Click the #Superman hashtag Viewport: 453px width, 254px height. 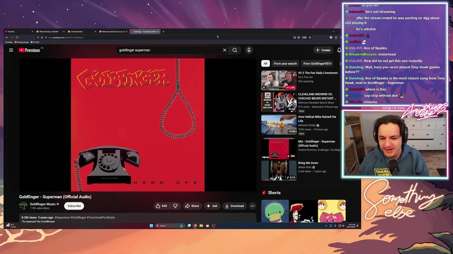(62, 218)
